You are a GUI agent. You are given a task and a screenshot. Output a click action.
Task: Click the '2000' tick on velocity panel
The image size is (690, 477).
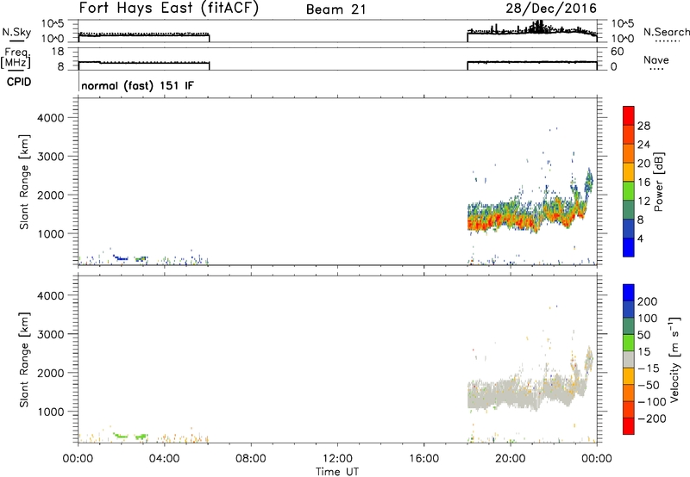tap(50, 373)
